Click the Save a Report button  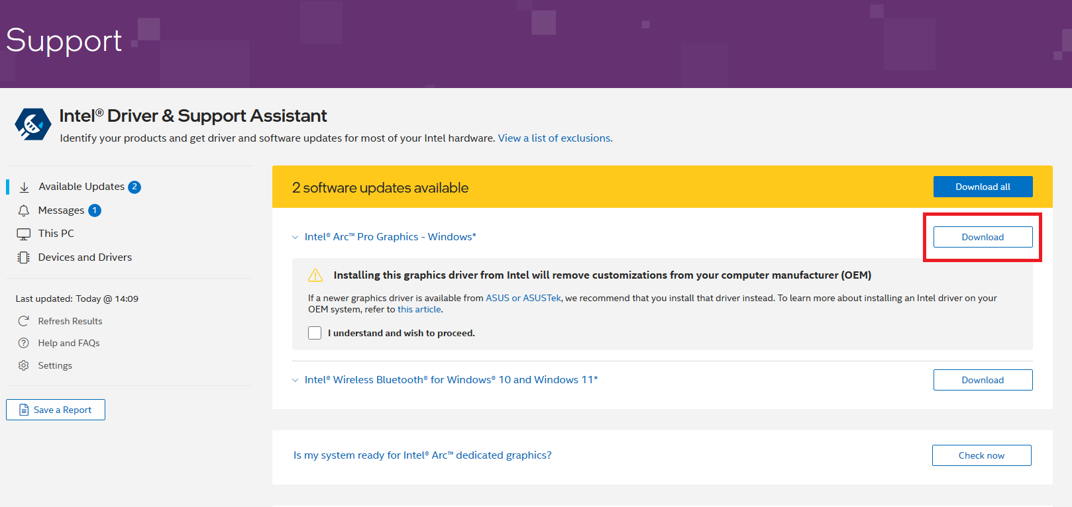56,410
